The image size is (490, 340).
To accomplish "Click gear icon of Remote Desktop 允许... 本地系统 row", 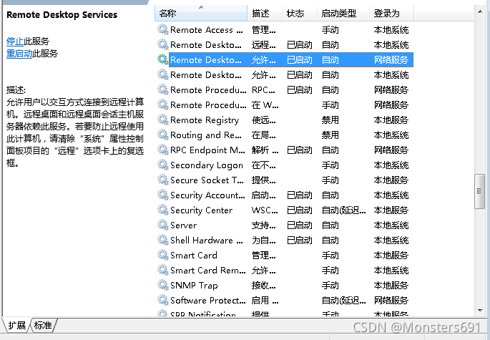I will [163, 74].
